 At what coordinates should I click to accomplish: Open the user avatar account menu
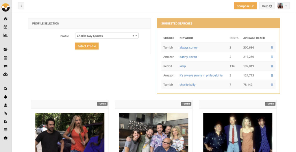coord(283,6)
